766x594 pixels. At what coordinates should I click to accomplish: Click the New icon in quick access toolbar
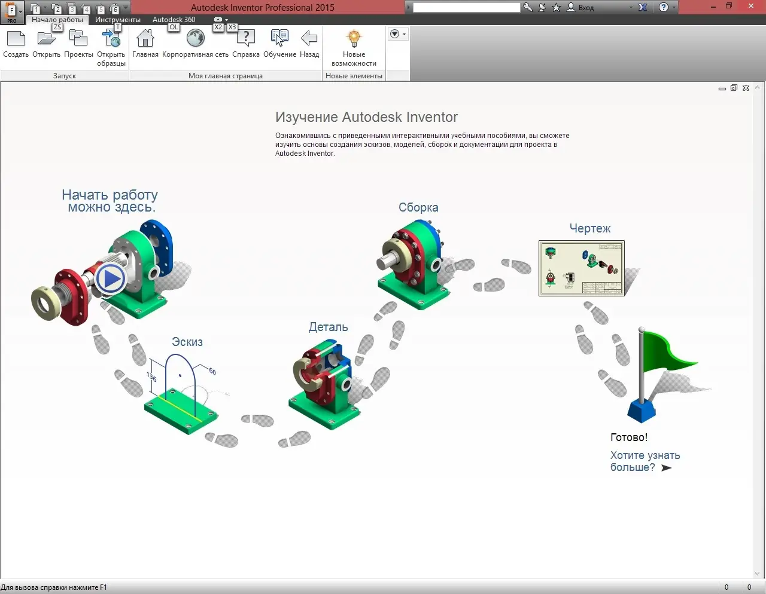(x=35, y=8)
